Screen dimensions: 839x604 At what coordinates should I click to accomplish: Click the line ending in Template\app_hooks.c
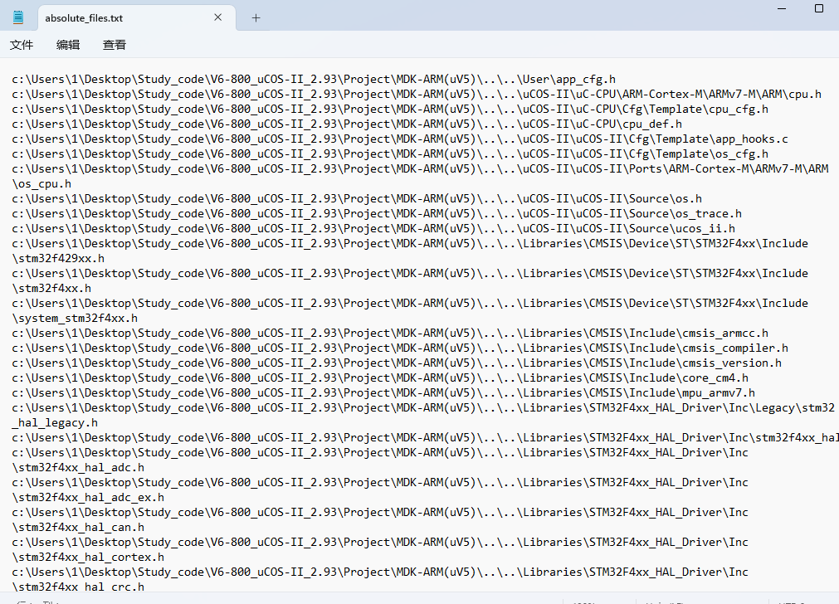point(400,139)
